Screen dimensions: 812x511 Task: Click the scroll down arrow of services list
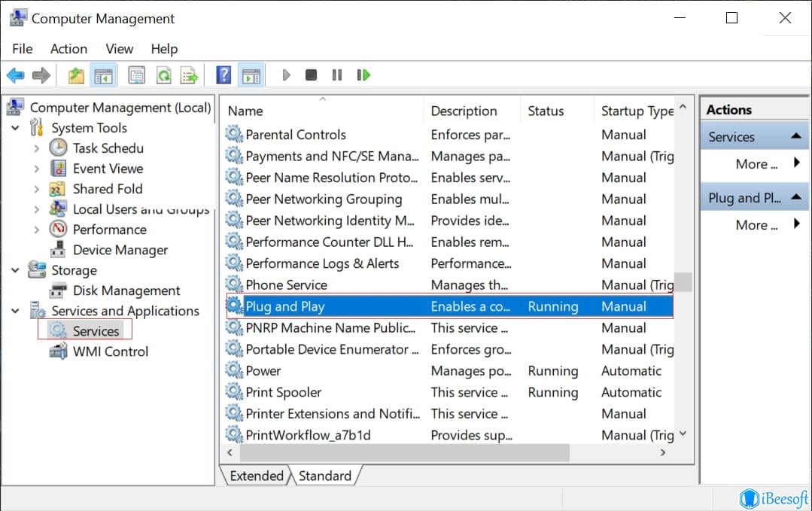pyautogui.click(x=683, y=433)
